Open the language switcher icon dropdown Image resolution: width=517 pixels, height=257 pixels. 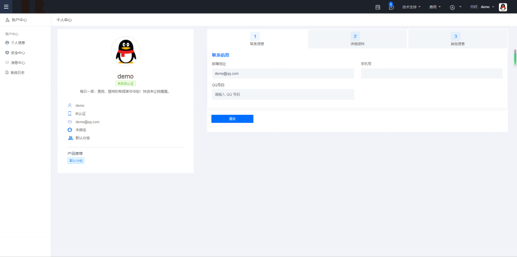point(455,7)
